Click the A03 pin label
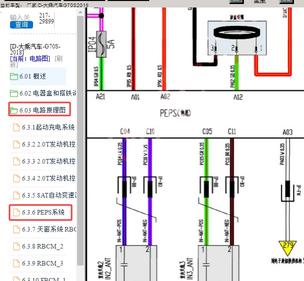Viewport: 304px width, 281px height. 287,132
